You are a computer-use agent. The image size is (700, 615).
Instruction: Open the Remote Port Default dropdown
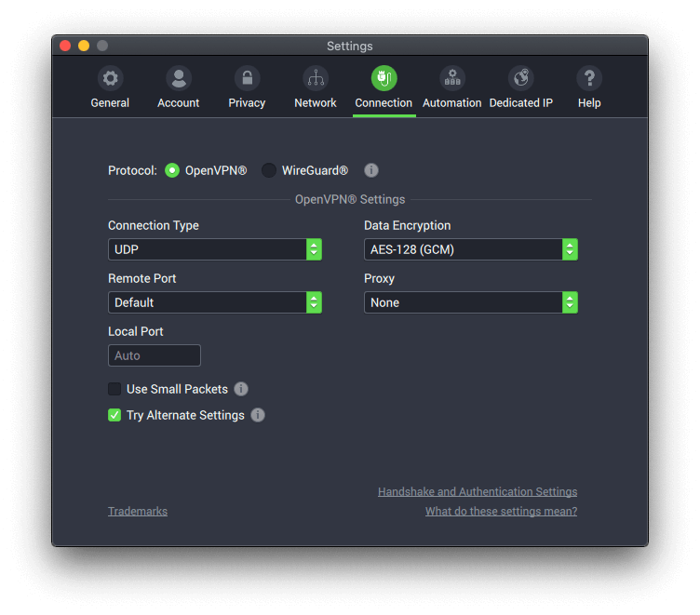point(215,302)
